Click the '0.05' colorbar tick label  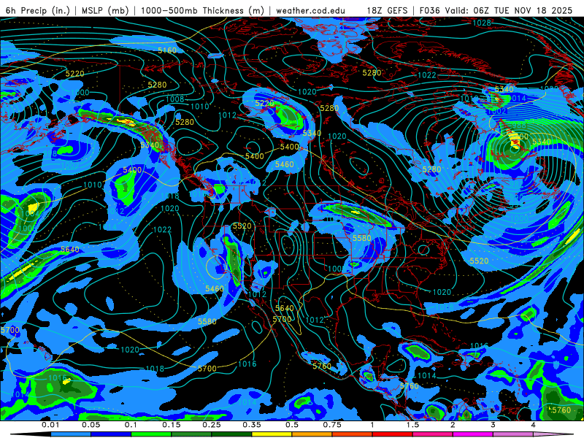coord(91,425)
